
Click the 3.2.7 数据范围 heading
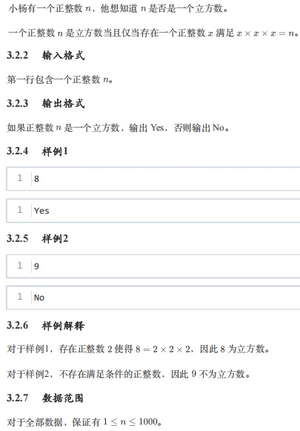[x=45, y=398]
